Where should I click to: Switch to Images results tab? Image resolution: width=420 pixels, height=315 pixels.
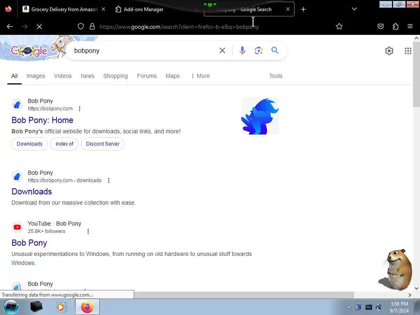(36, 76)
